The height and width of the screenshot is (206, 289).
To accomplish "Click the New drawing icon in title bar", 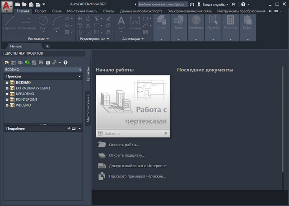I will [x=17, y=4].
